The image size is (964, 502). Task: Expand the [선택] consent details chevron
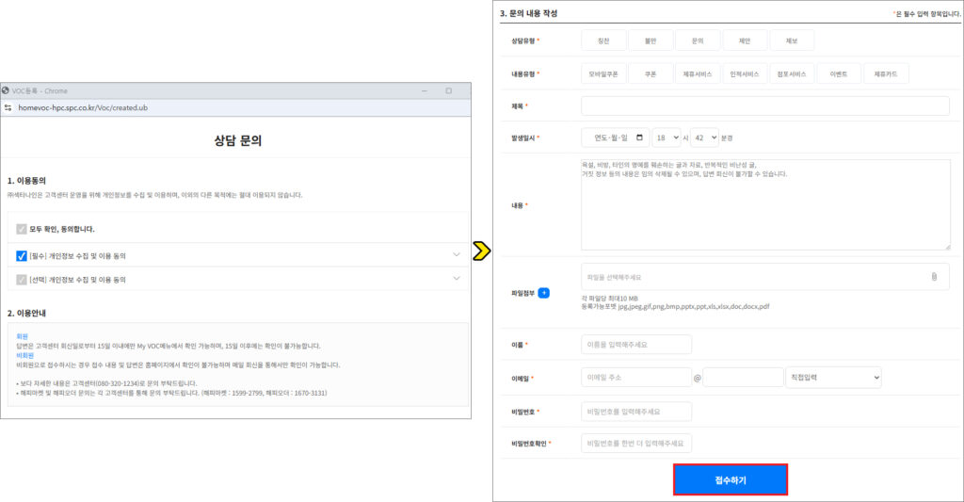pyautogui.click(x=457, y=280)
